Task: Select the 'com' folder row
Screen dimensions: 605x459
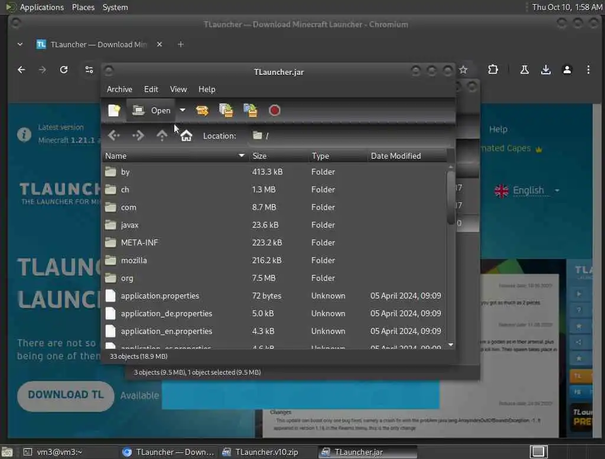Action: (x=274, y=207)
